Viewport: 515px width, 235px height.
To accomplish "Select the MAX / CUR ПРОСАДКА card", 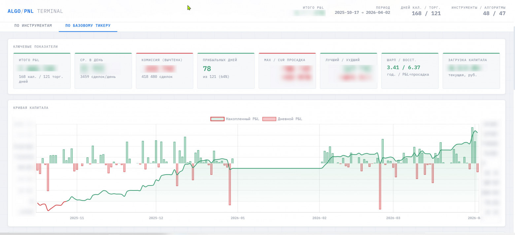I will [x=287, y=71].
